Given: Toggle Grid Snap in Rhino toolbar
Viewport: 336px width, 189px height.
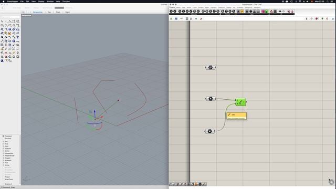Looking at the screenshot, I should [17, 8].
